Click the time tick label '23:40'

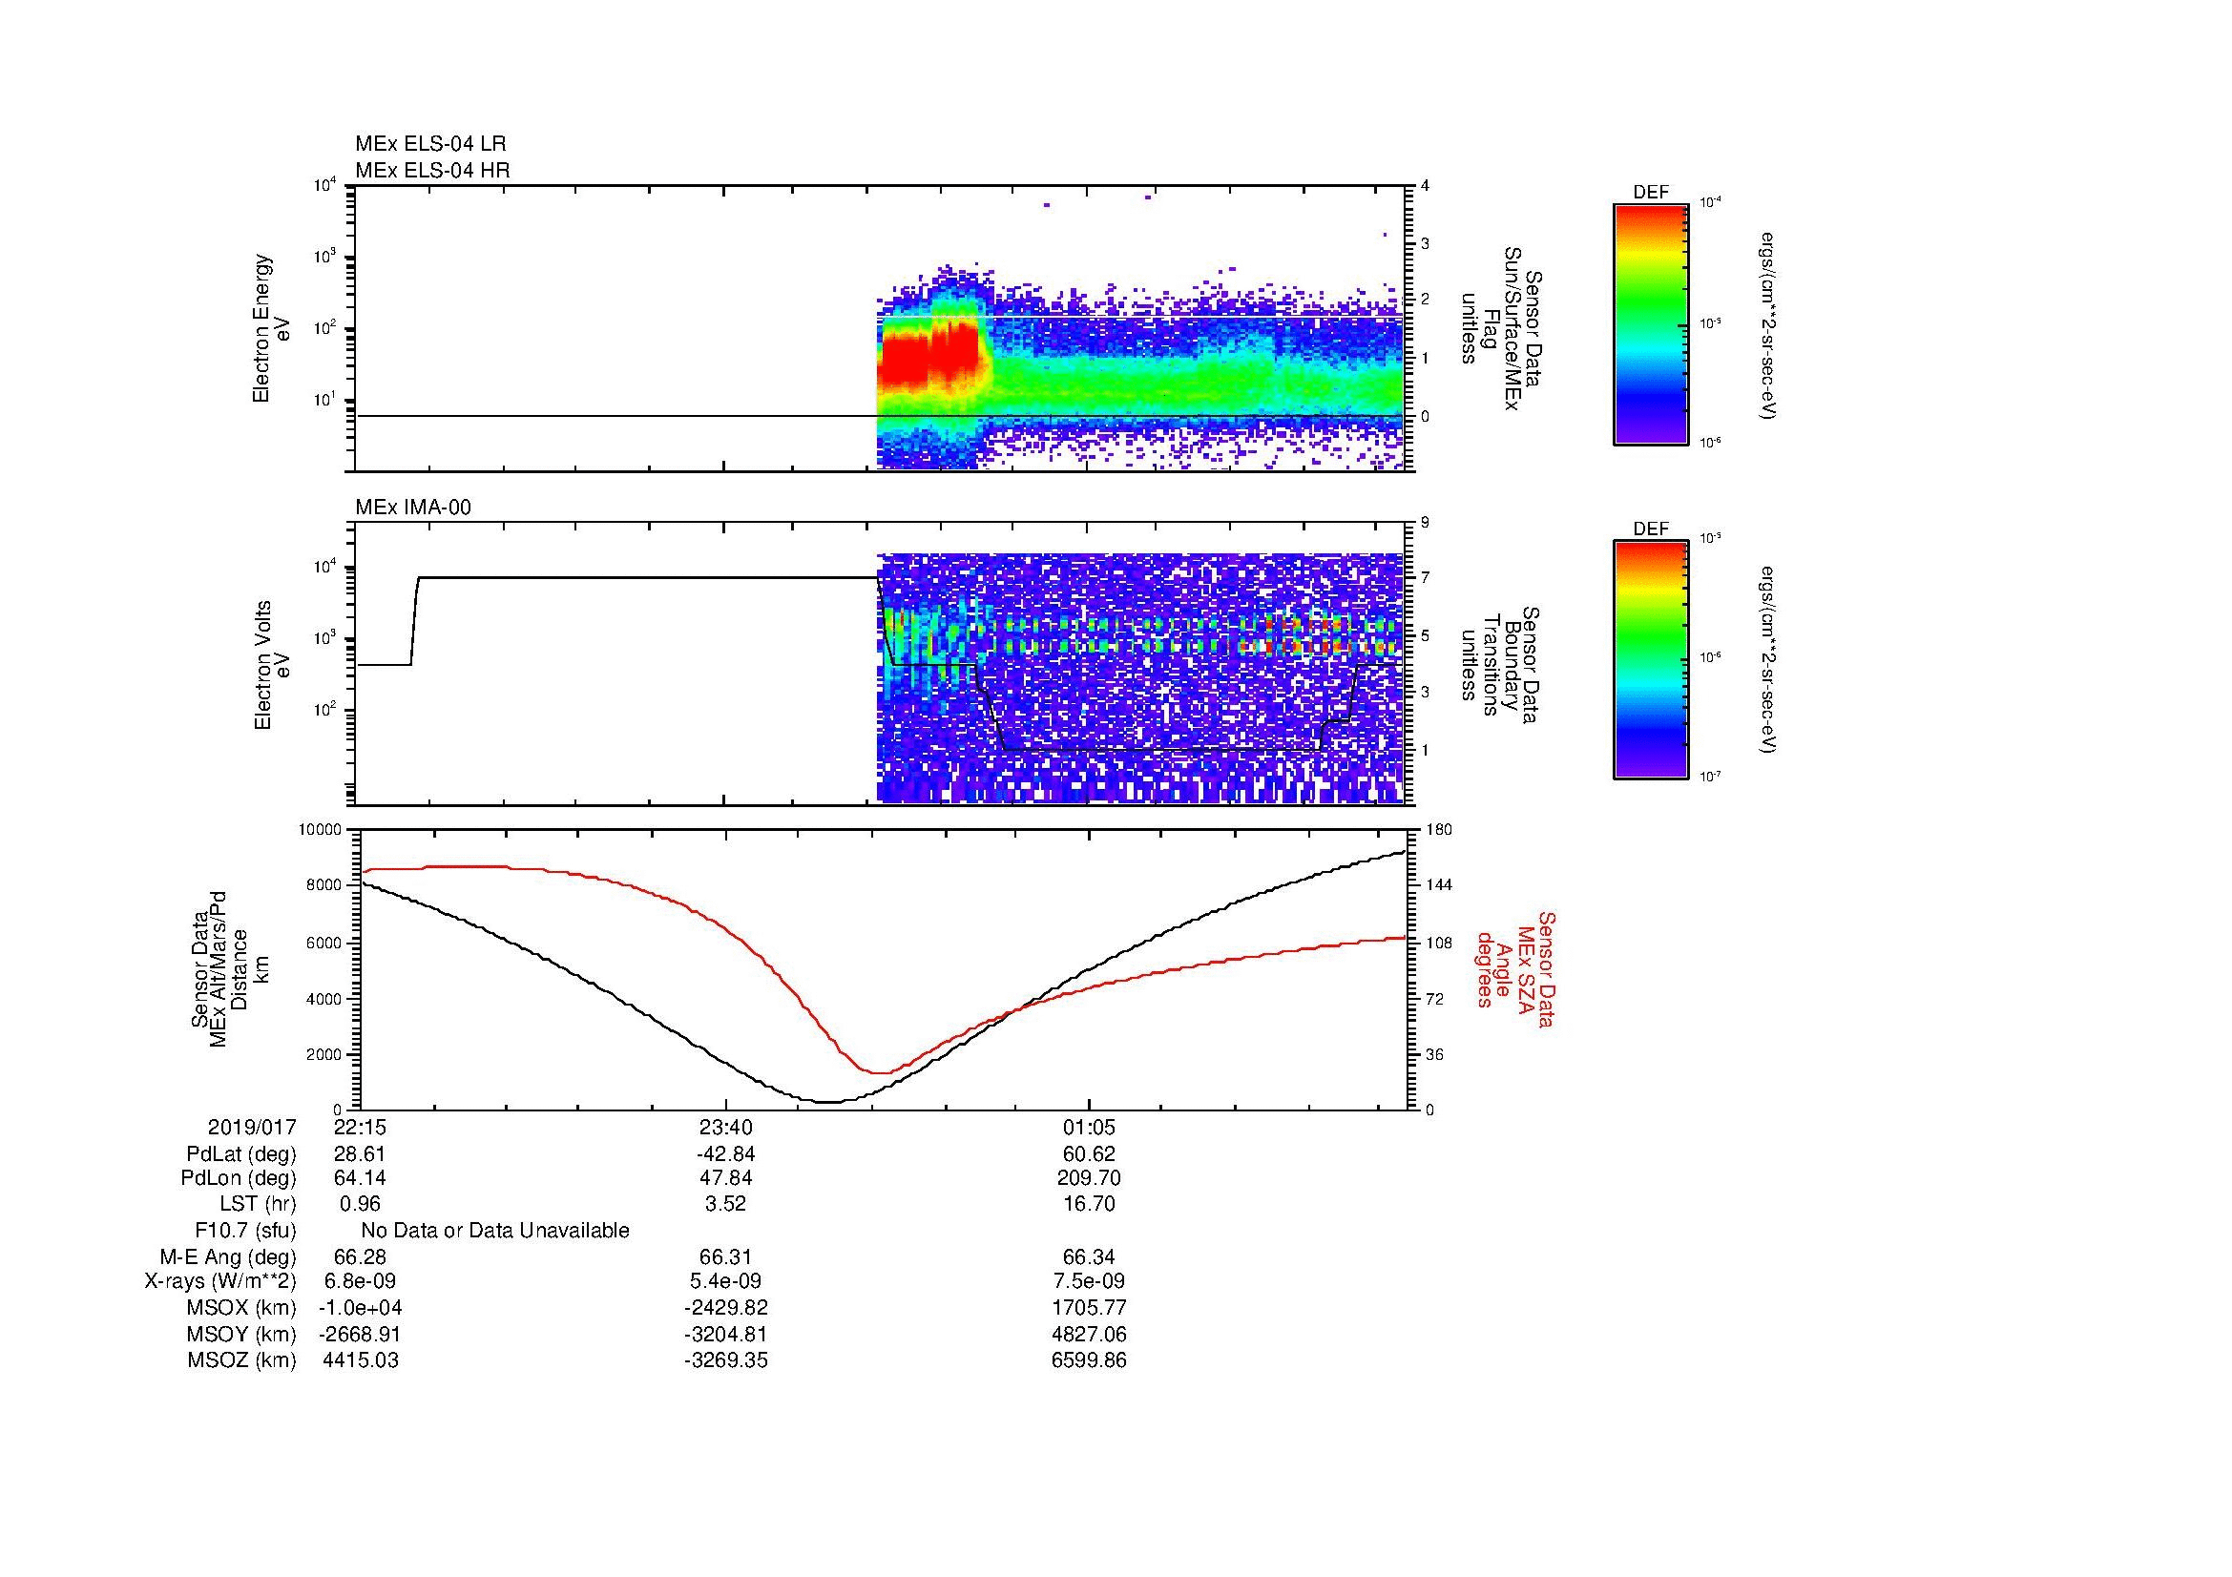pyautogui.click(x=725, y=1128)
